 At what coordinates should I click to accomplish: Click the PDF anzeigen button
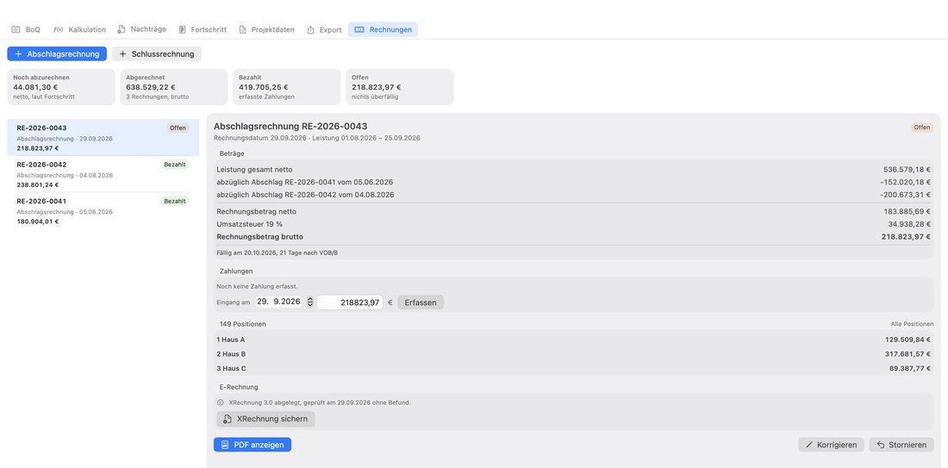[x=253, y=445]
